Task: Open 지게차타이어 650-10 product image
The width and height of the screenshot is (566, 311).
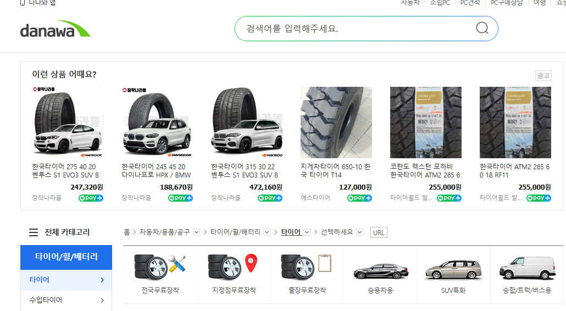Action: click(x=336, y=123)
